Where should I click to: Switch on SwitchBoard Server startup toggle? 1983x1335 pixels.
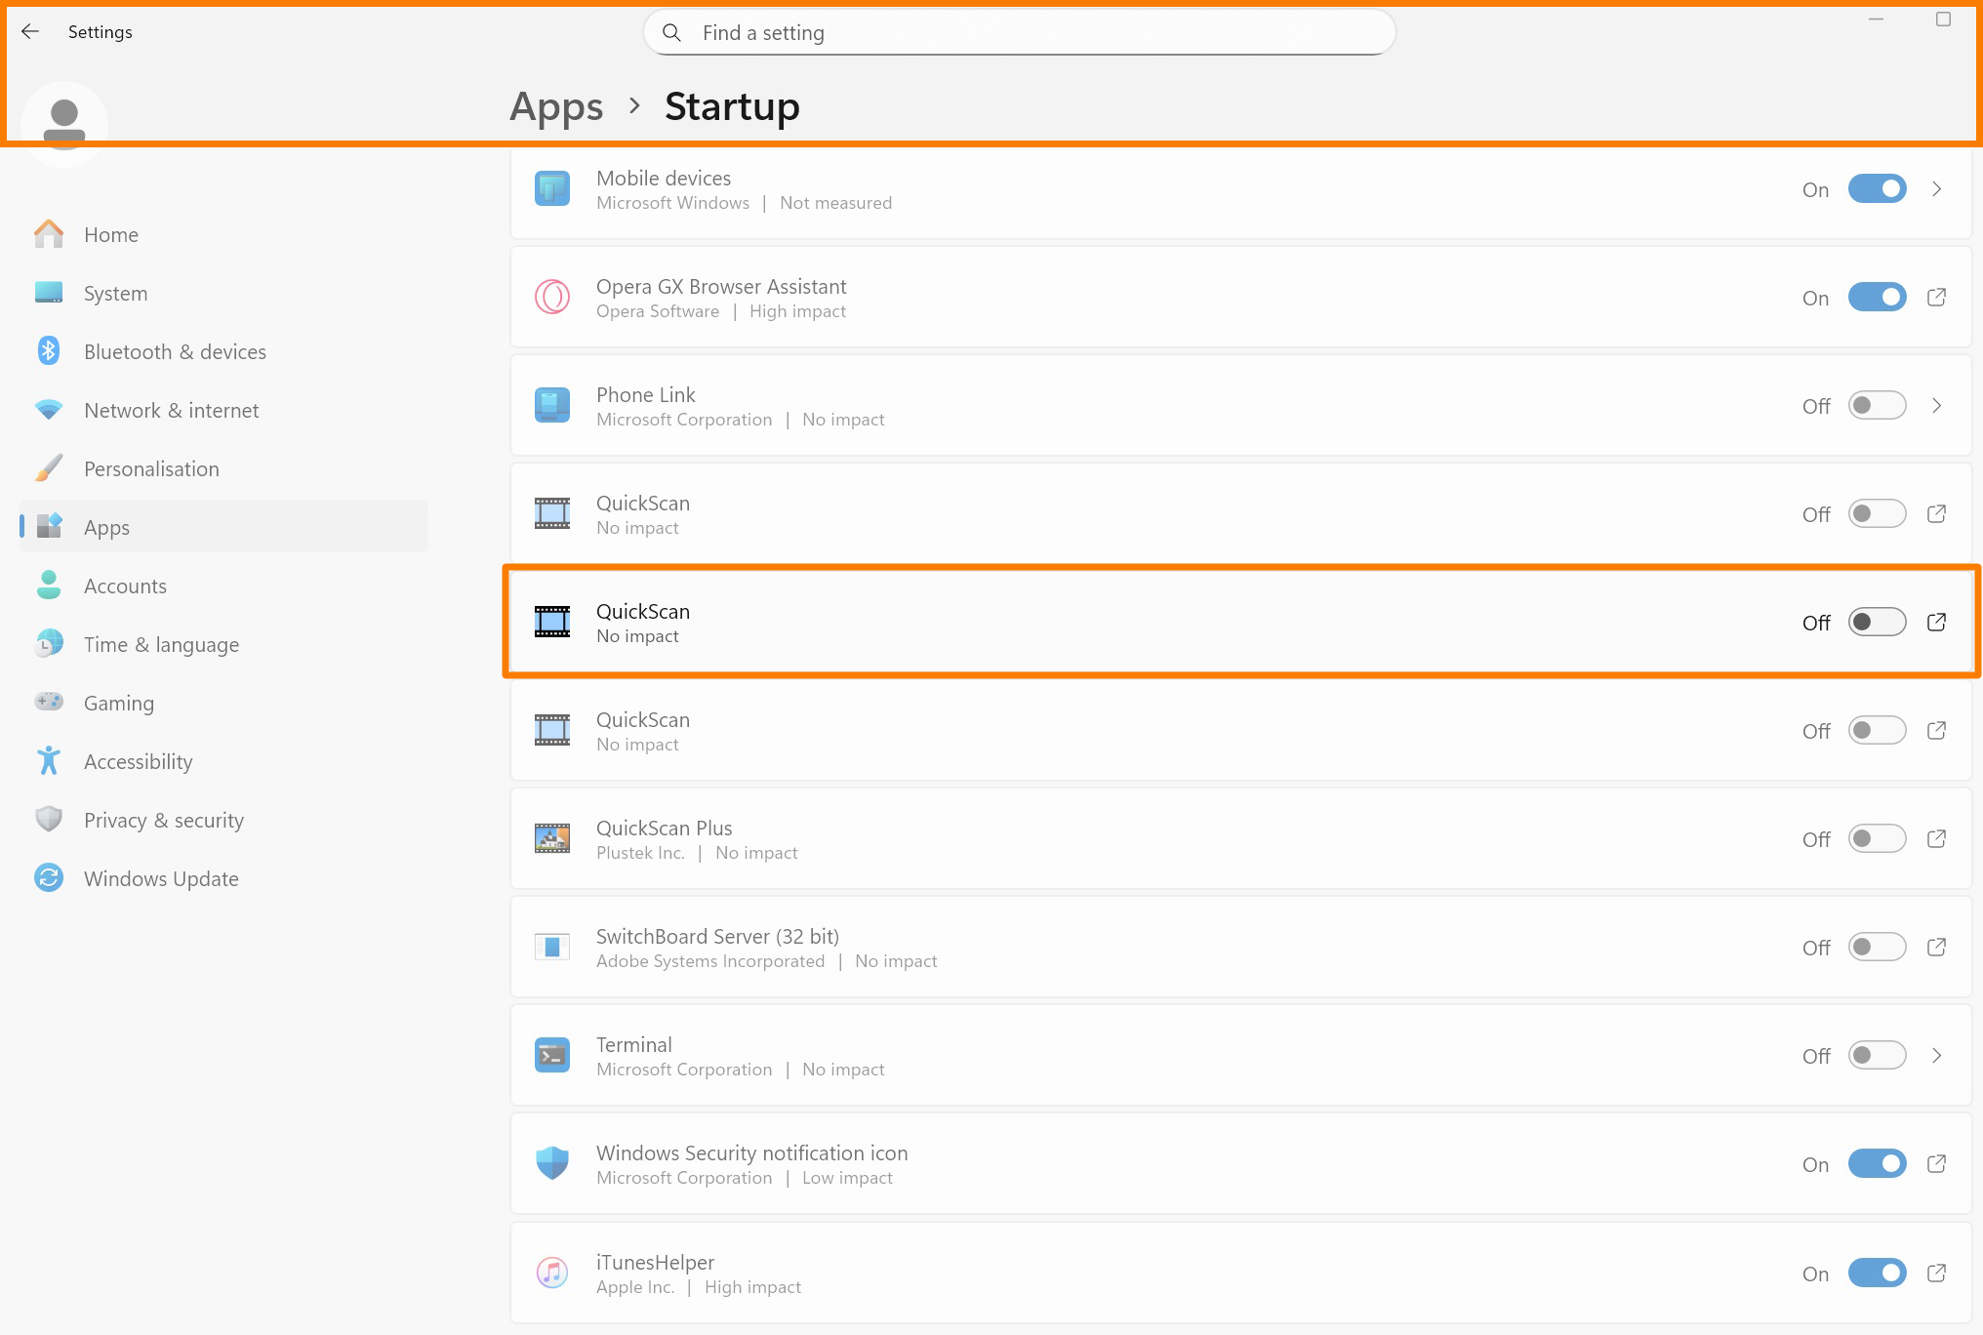1877,948
